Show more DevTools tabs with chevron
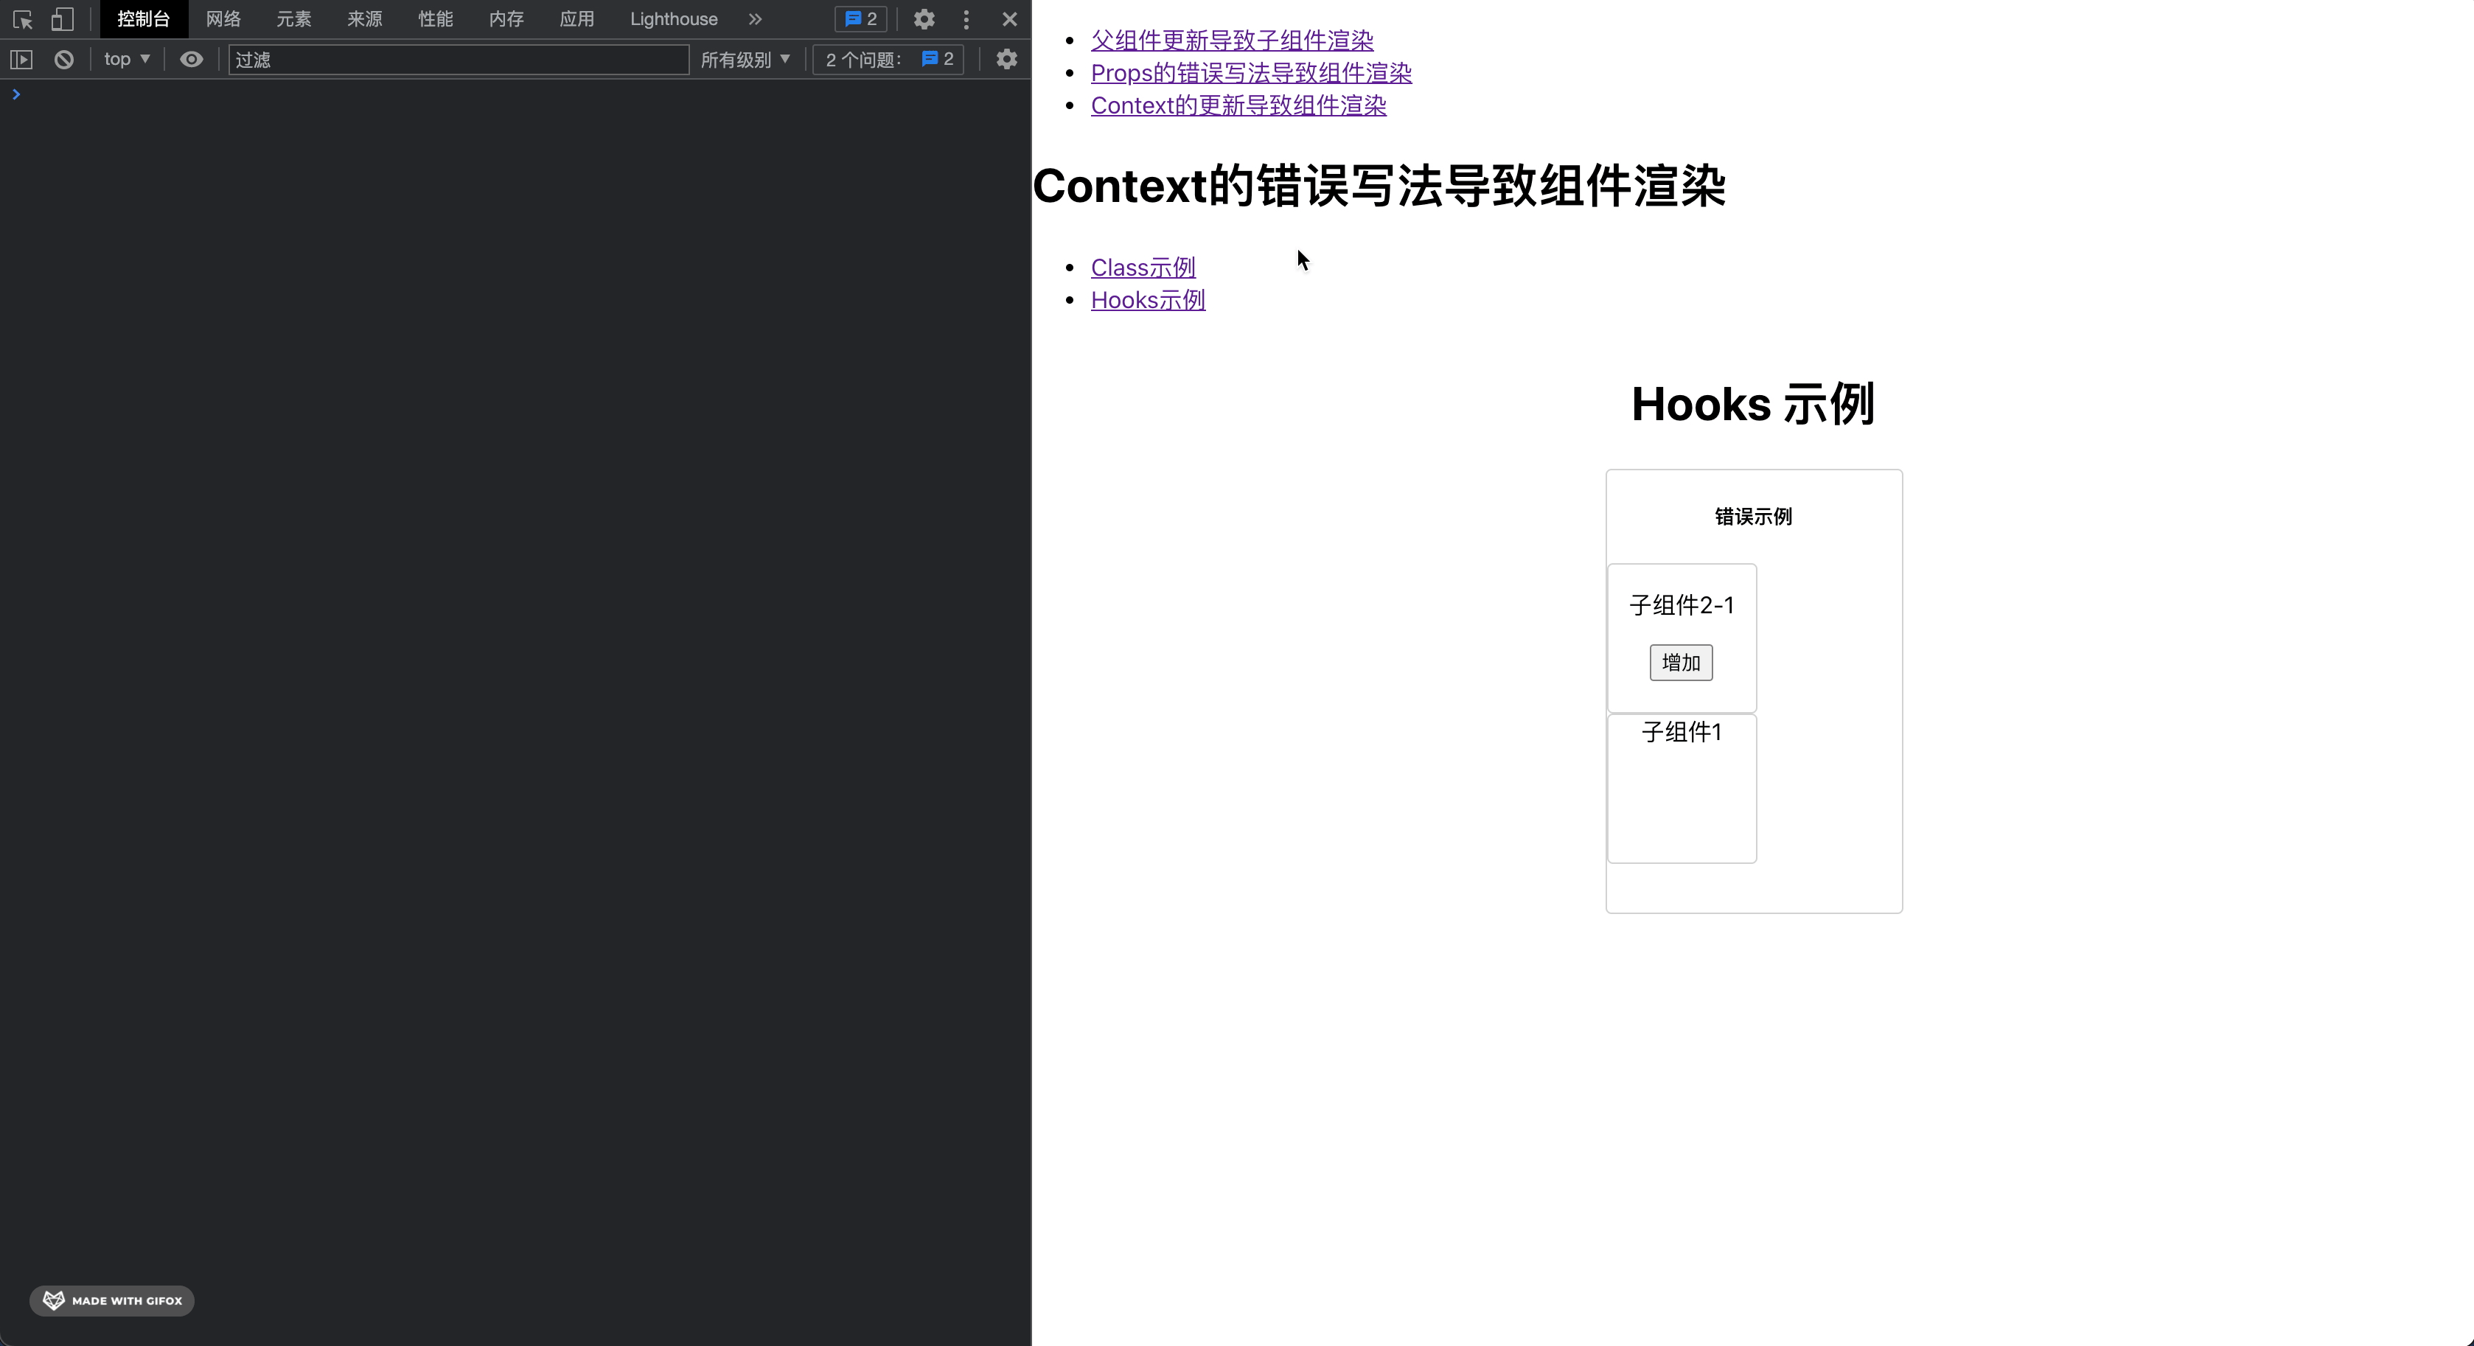Image resolution: width=2474 pixels, height=1346 pixels. tap(755, 19)
